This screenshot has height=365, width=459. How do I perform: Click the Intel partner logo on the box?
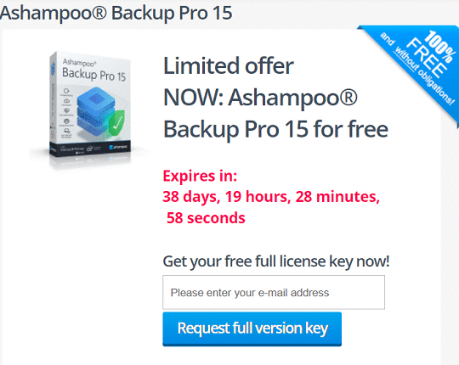pos(89,149)
